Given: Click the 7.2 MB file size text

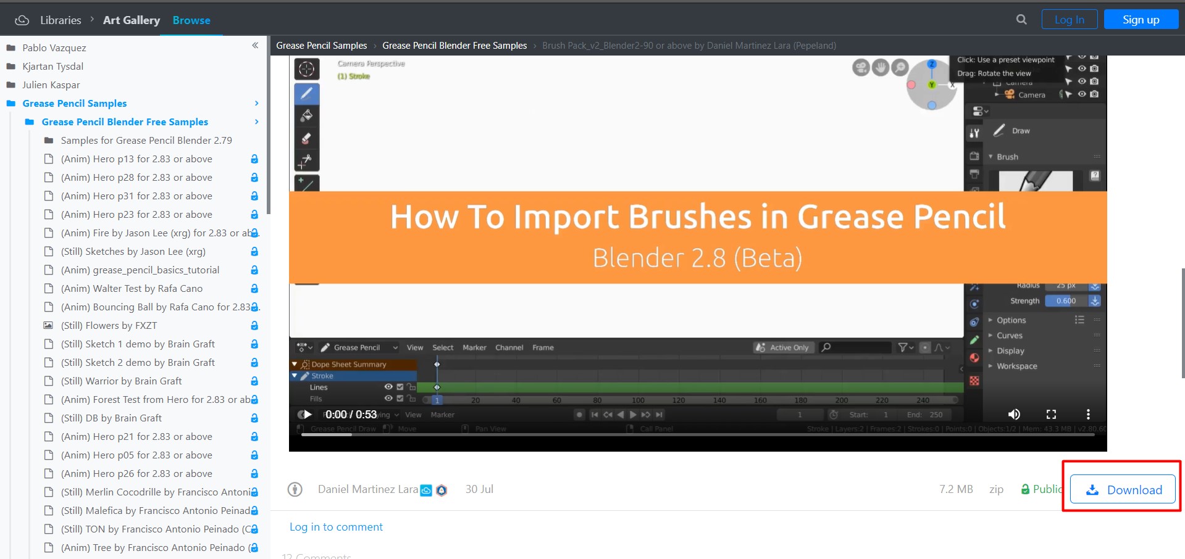Looking at the screenshot, I should coord(956,489).
